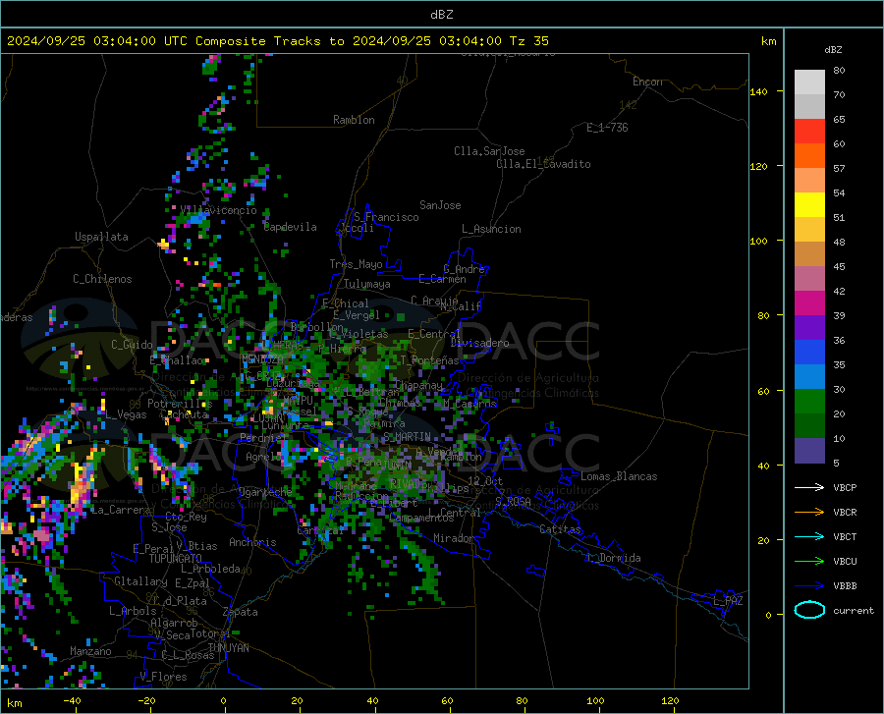Click the white VBCP arrow legend icon
The width and height of the screenshot is (884, 714).
pos(809,487)
